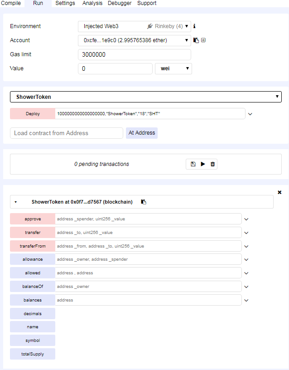The width and height of the screenshot is (289, 370).
Task: Switch to the Analysis tab
Action: (x=92, y=3)
